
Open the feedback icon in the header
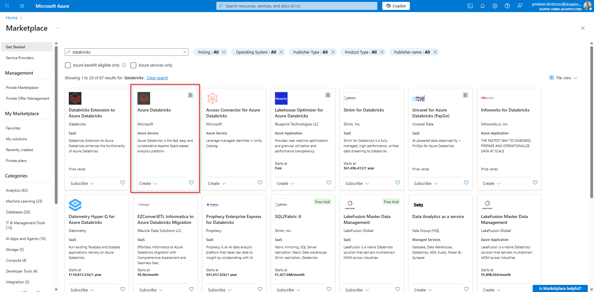(x=520, y=6)
